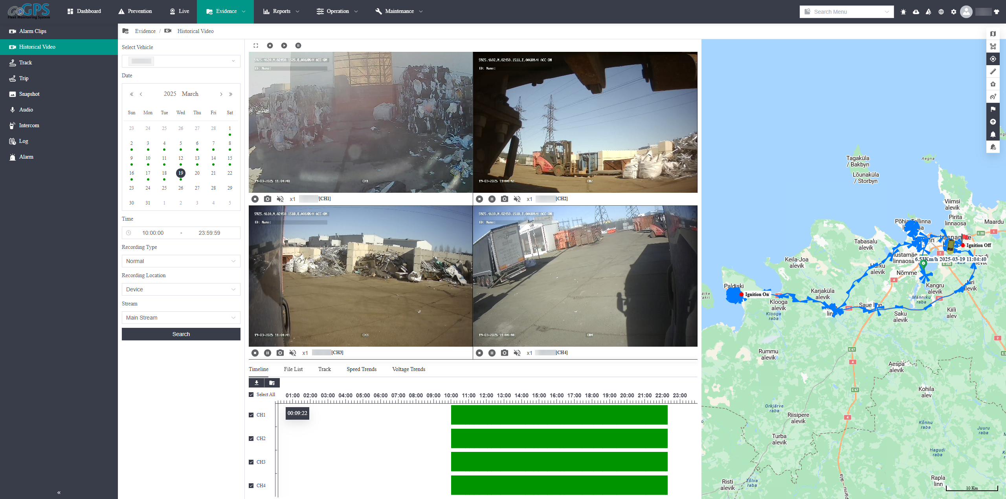This screenshot has width=1006, height=499.
Task: Take a snapshot of CH1 video
Action: point(268,199)
